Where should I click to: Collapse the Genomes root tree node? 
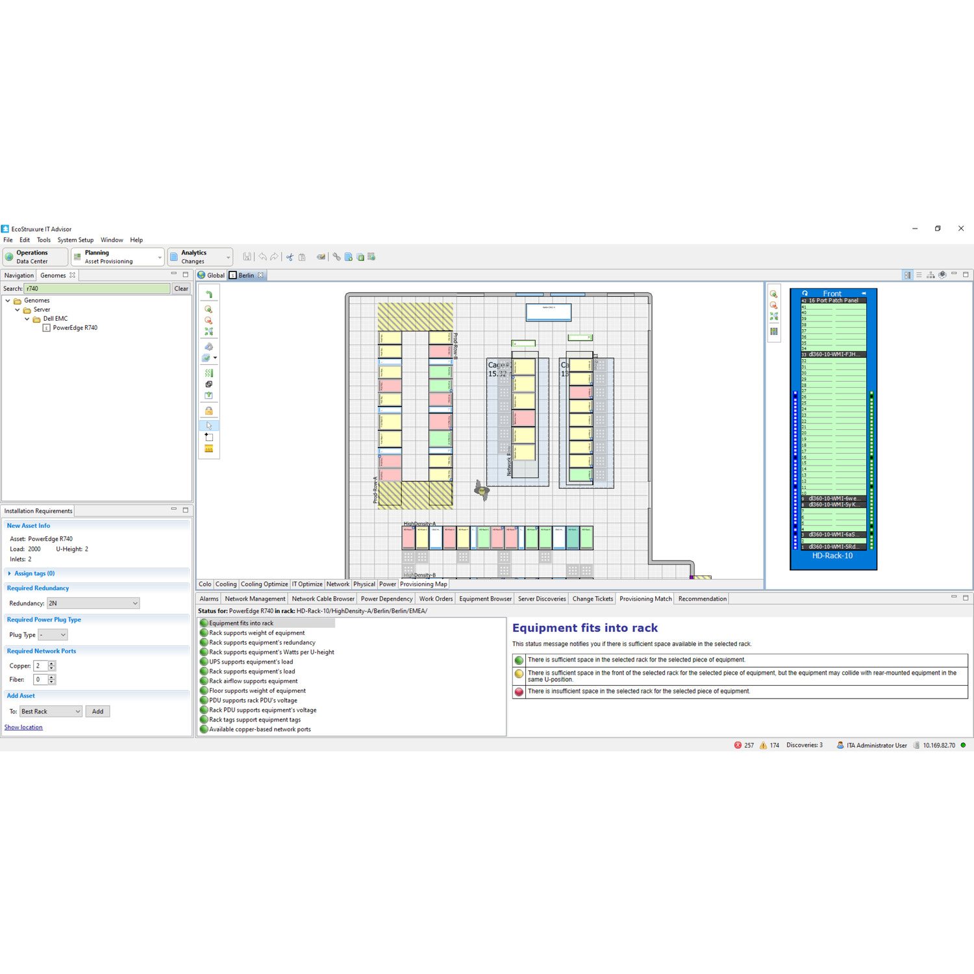(x=8, y=301)
